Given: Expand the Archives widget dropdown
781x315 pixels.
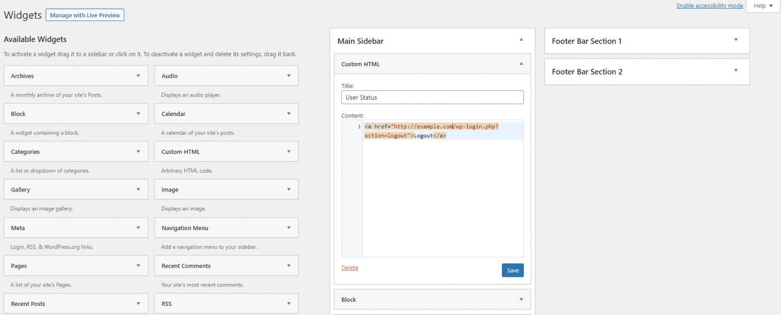Looking at the screenshot, I should coord(138,75).
